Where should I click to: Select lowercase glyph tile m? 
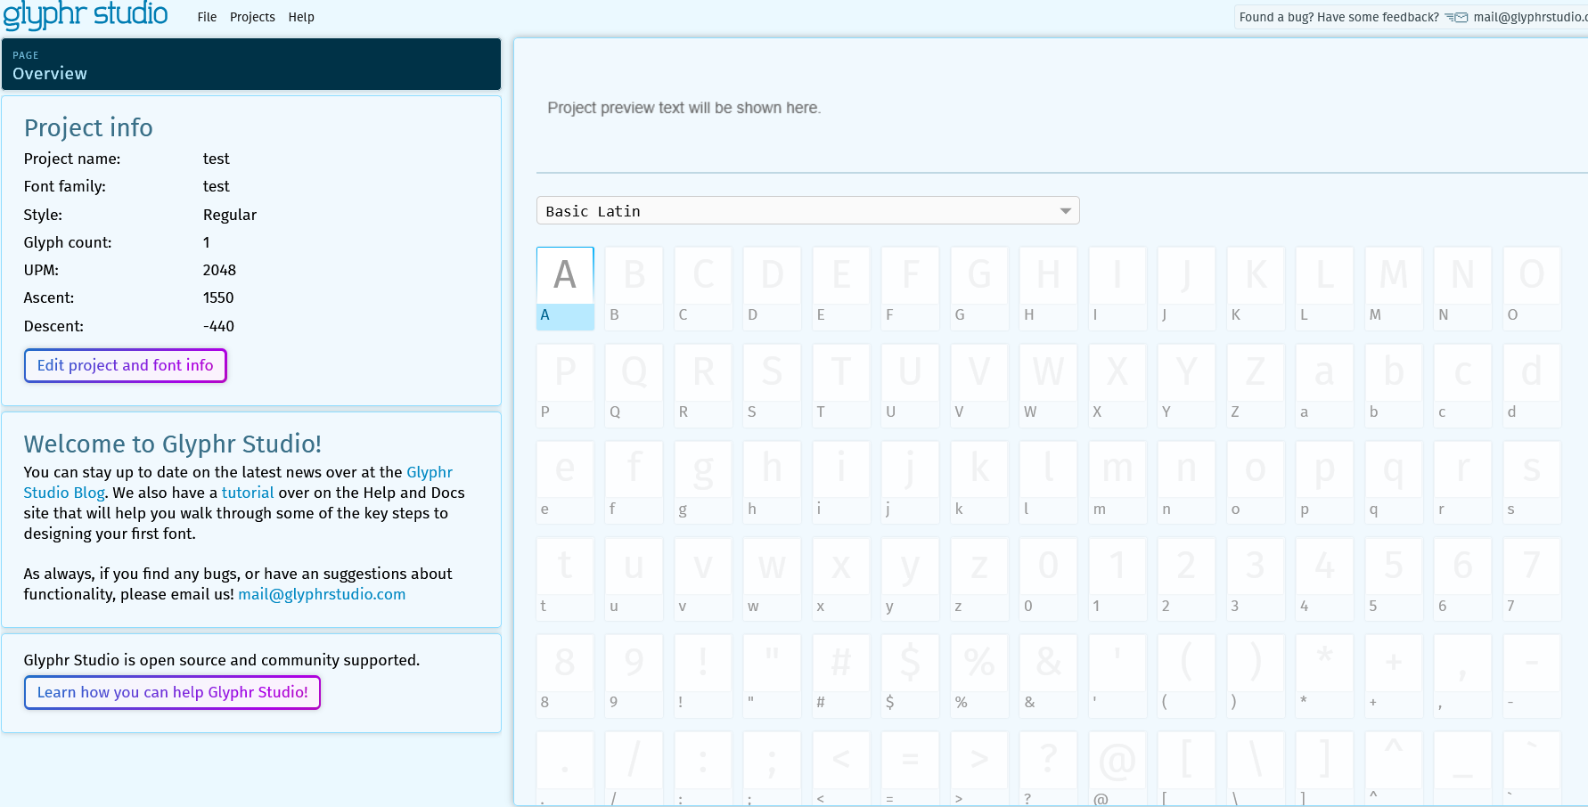pos(1117,483)
